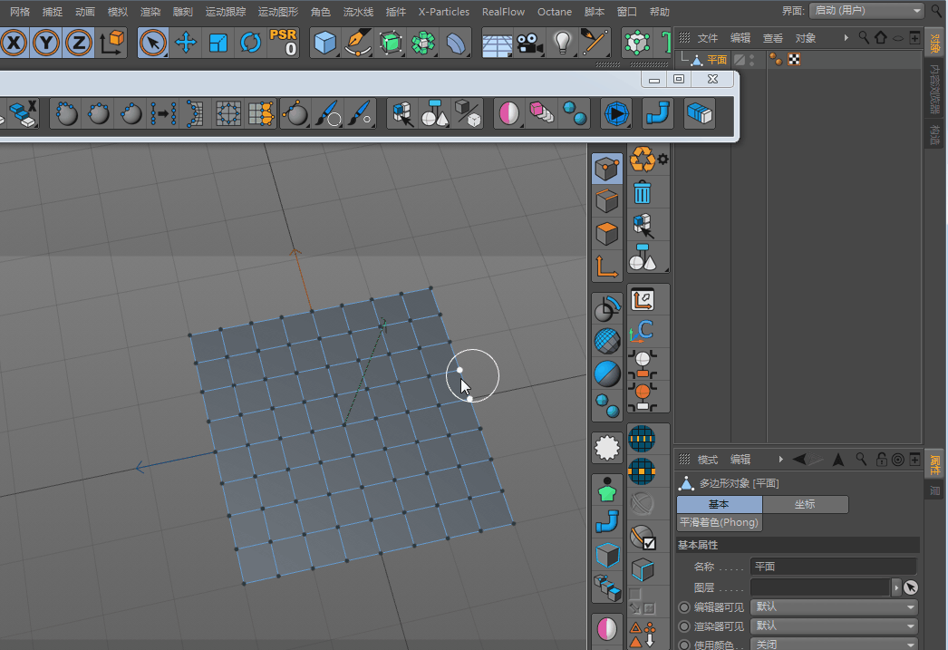Open the 界面 启动 (用户) layout dropdown
This screenshot has width=948, height=650.
click(x=866, y=11)
